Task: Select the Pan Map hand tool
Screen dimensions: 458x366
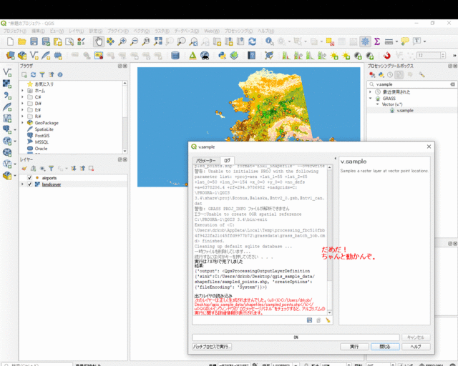Action: (x=99, y=41)
